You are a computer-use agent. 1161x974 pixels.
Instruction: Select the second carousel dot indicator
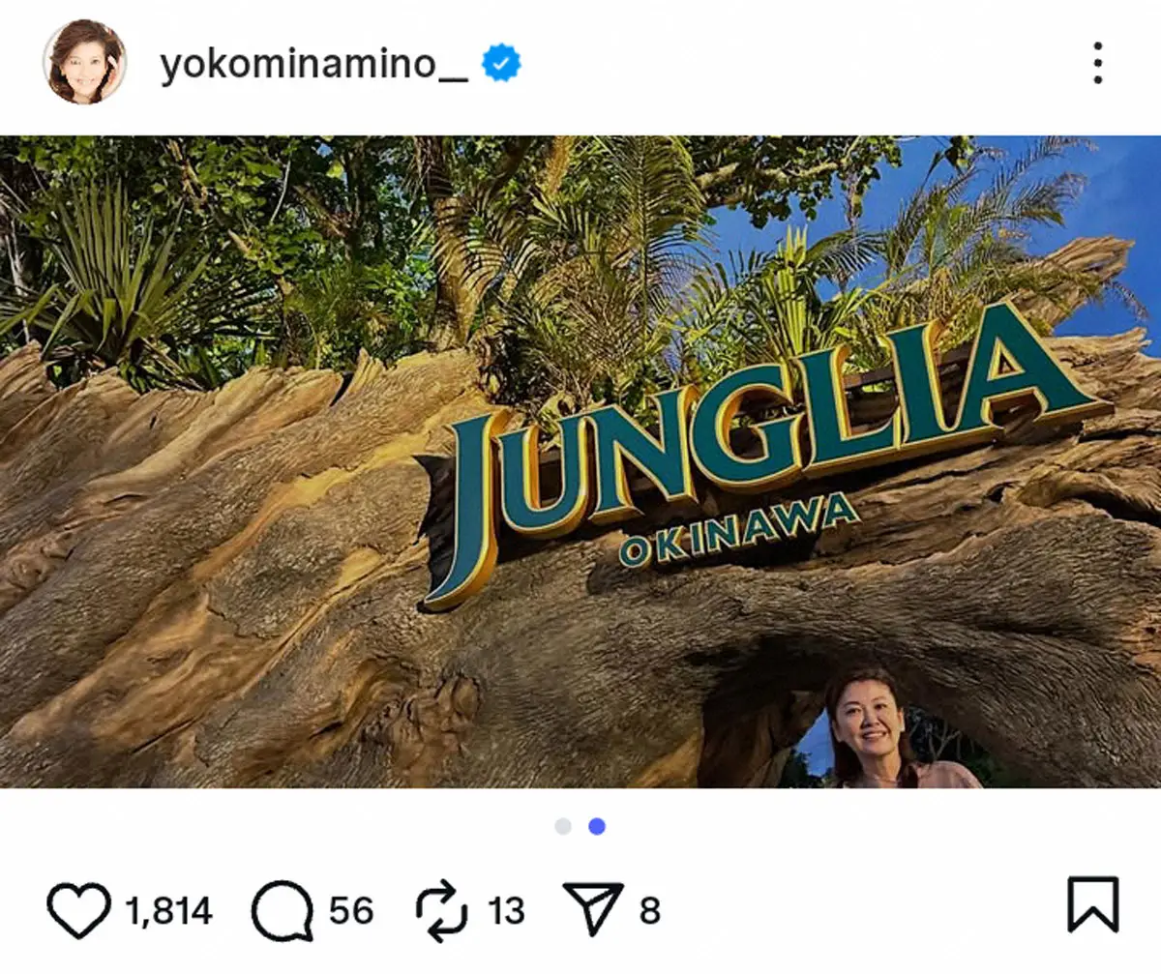pos(597,826)
